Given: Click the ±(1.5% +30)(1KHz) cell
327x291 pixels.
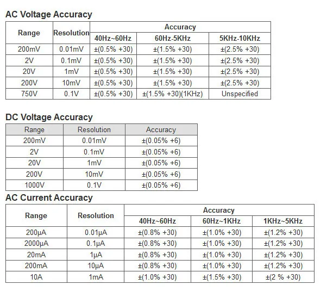Looking at the screenshot, I should click(x=173, y=94).
